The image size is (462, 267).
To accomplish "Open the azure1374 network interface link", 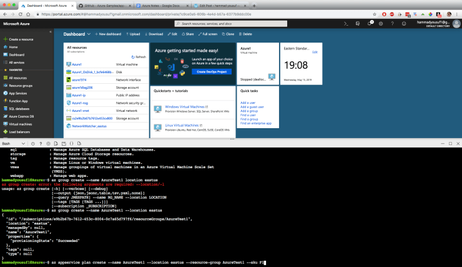I will [79, 80].
